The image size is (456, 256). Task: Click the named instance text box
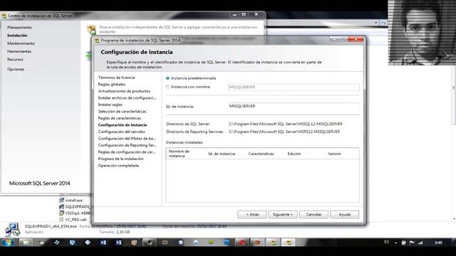click(x=294, y=87)
